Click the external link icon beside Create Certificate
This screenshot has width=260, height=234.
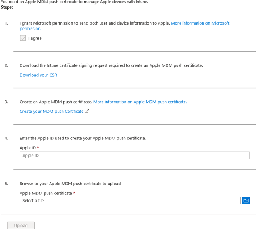tap(87, 111)
